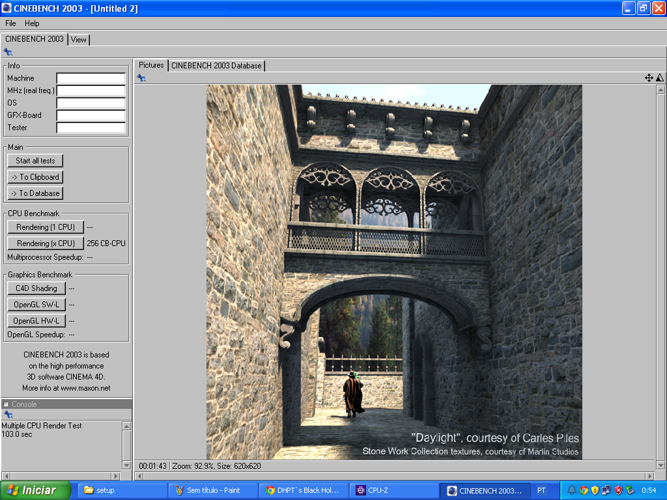The image size is (667, 500).
Task: Start the OpenGL HW-L test
Action: click(36, 320)
